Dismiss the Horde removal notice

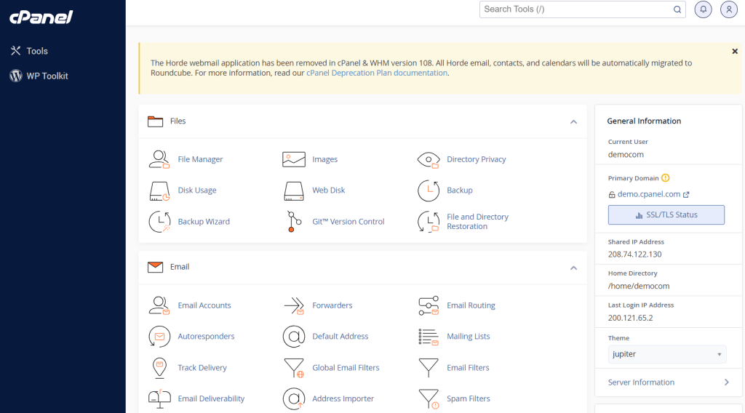click(735, 52)
